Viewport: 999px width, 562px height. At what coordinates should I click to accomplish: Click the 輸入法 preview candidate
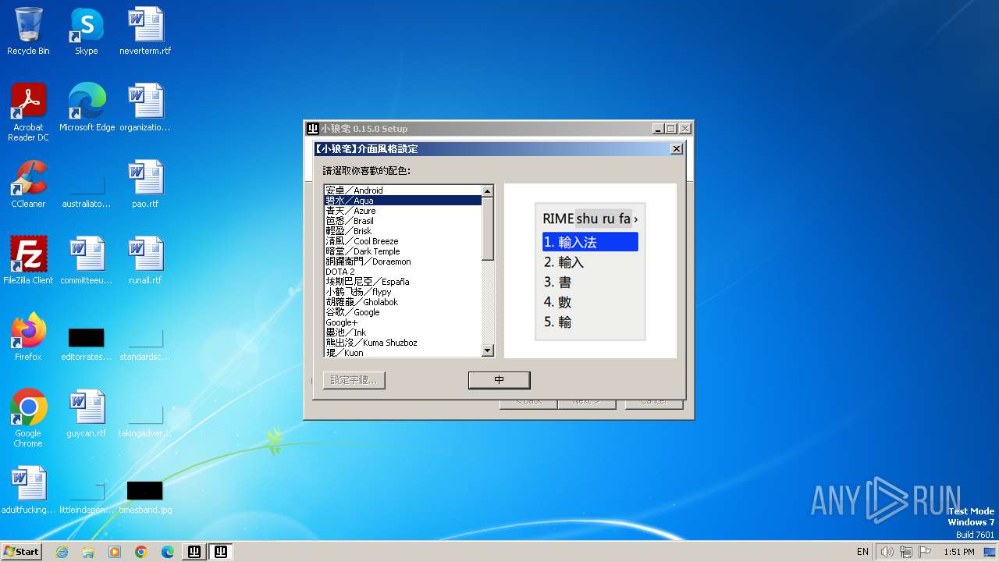pyautogui.click(x=590, y=242)
